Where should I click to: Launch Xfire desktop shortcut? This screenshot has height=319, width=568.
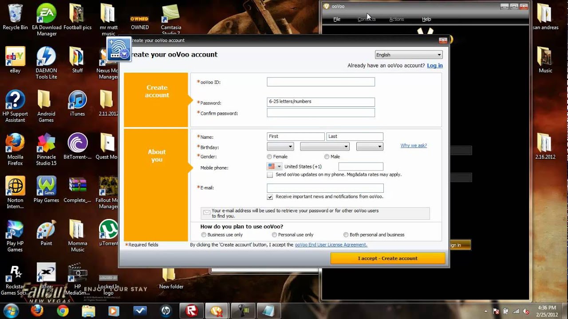(46, 276)
